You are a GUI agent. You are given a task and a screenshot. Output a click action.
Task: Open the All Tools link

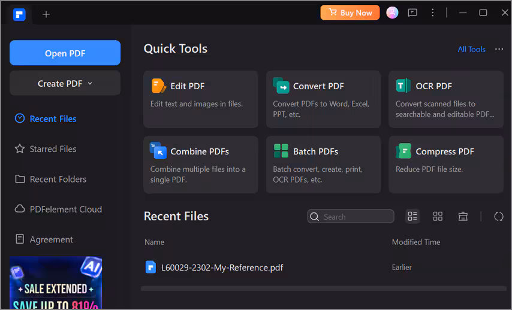point(471,49)
